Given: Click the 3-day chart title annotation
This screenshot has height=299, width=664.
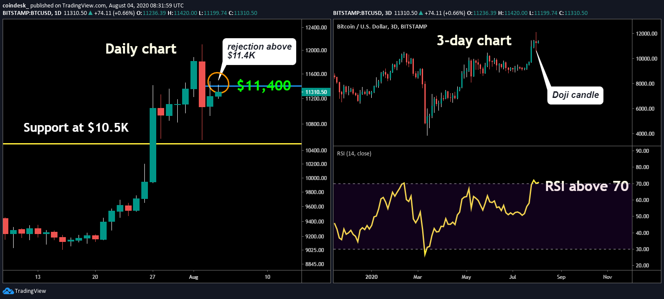Looking at the screenshot, I should click(x=474, y=40).
